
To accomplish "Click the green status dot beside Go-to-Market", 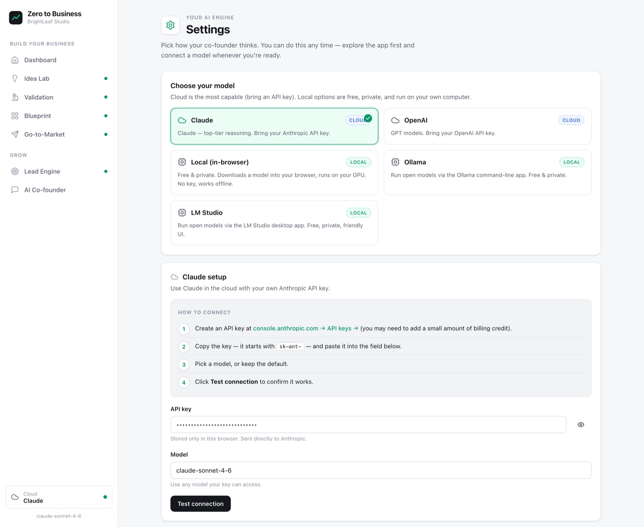I will [106, 134].
